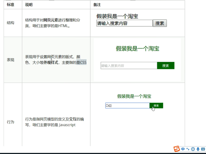Open the soft keyboard icon in IME bar
206x154 pixels.
203,149
